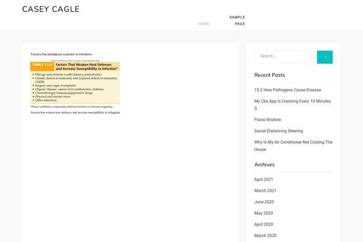Open the infection factors table image
The width and height of the screenshot is (363, 242).
click(75, 84)
